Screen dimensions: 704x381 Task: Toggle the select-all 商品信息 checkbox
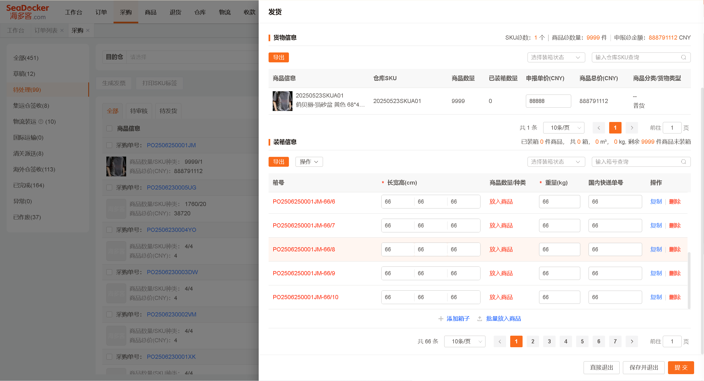coord(109,128)
